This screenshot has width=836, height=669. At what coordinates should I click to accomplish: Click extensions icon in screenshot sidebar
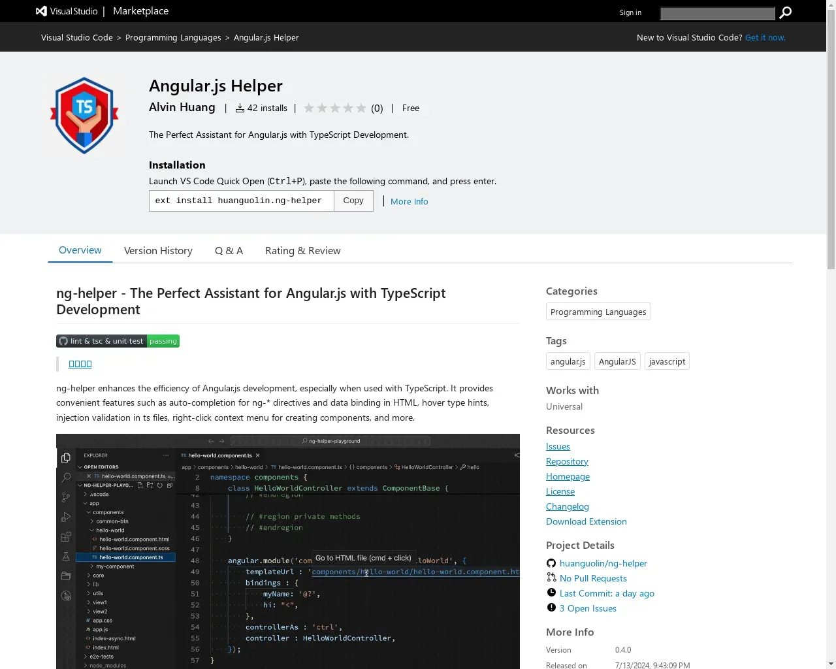pyautogui.click(x=66, y=537)
